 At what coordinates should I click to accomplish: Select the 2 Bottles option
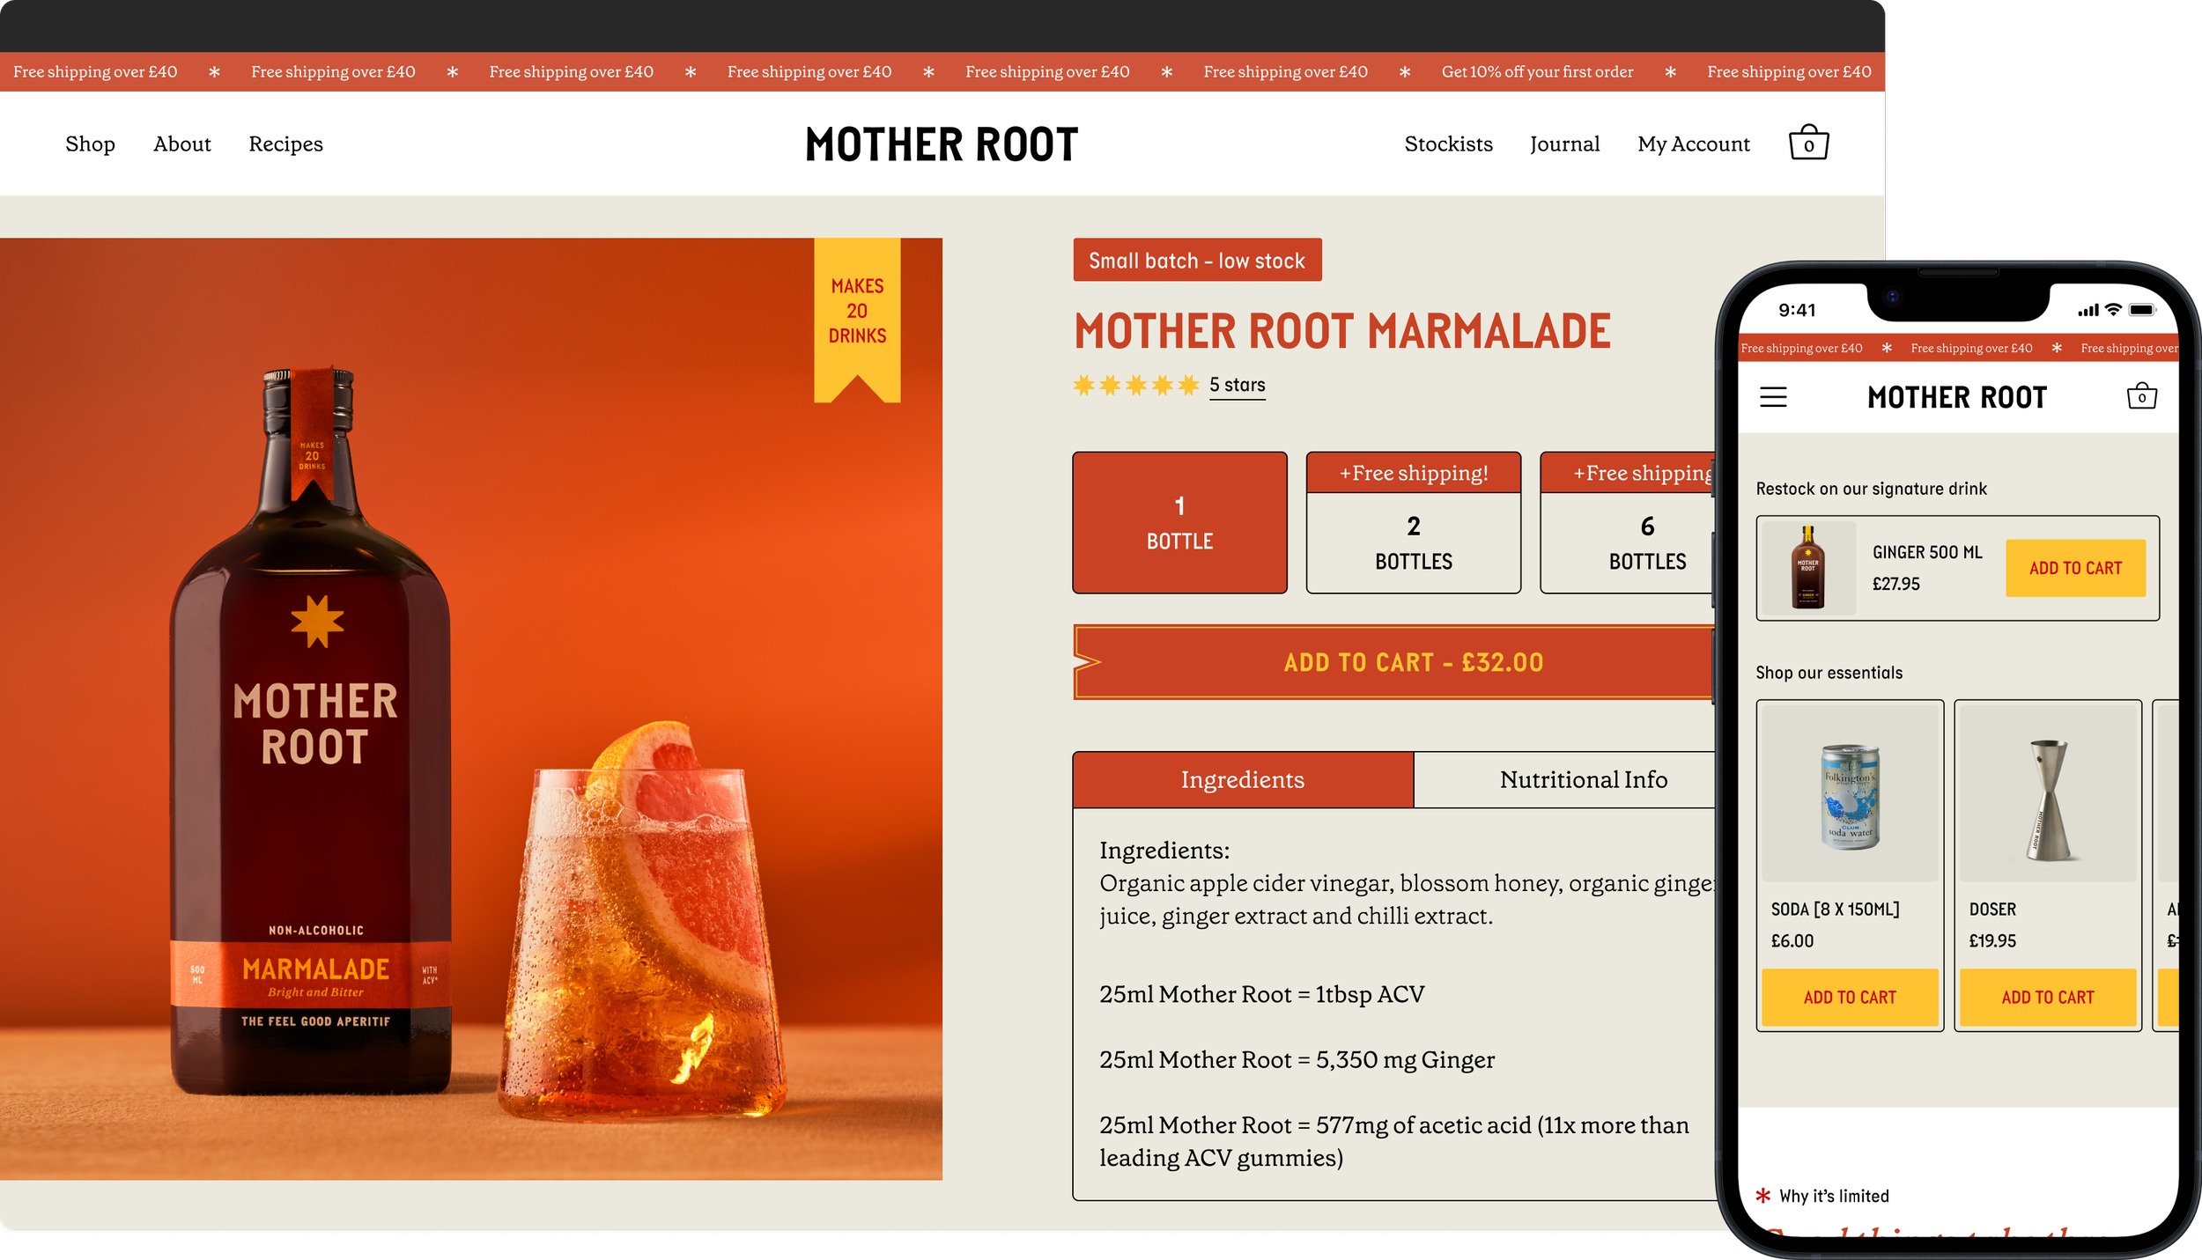coord(1413,522)
